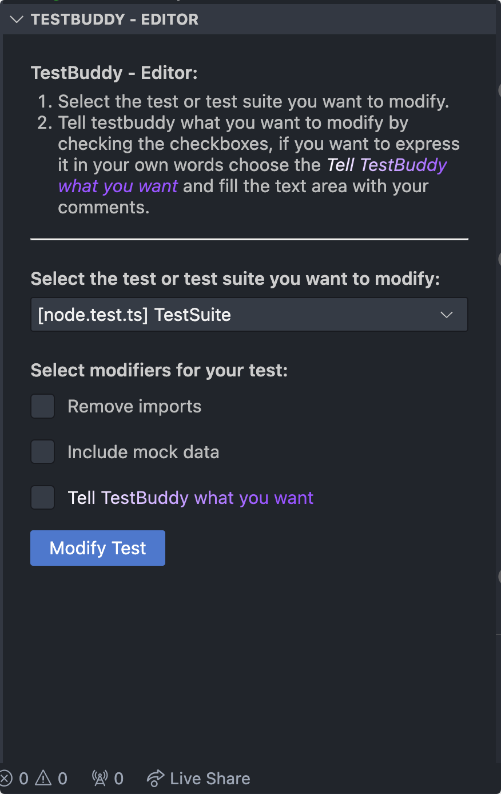Click the errors circle-x icon in status bar
Viewport: 501px width, 794px height.
(6, 779)
